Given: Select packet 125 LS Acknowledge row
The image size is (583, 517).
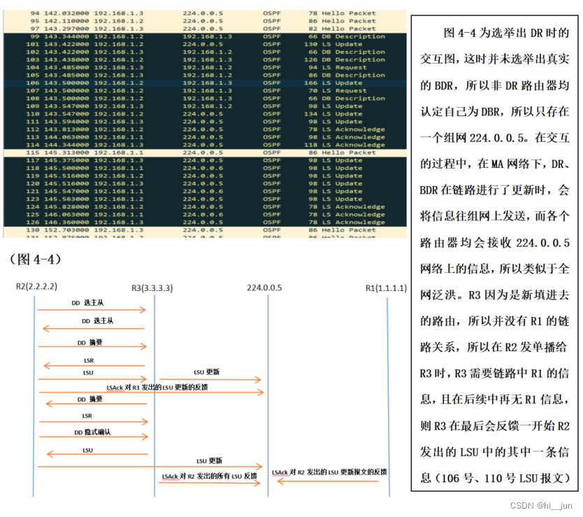Looking at the screenshot, I should (x=205, y=214).
